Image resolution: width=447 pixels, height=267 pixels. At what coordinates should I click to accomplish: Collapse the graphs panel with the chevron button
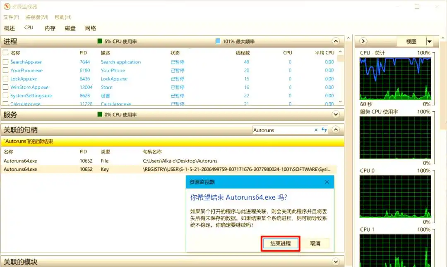click(x=363, y=41)
